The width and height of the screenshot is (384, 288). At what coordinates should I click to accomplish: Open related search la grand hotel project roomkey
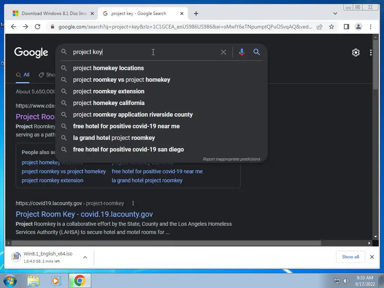(x=147, y=180)
